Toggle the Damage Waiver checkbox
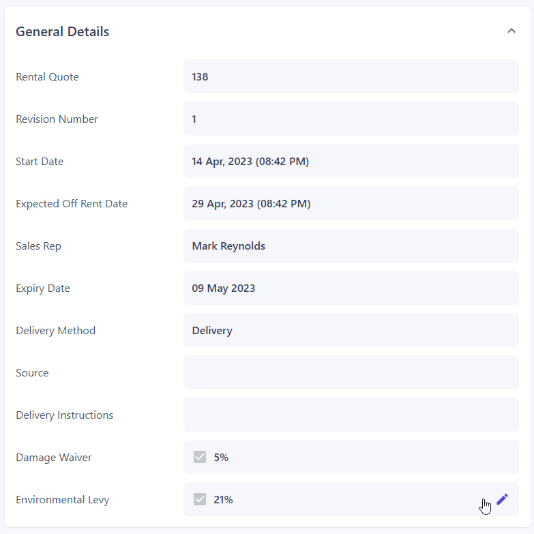Image resolution: width=534 pixels, height=534 pixels. pos(200,457)
